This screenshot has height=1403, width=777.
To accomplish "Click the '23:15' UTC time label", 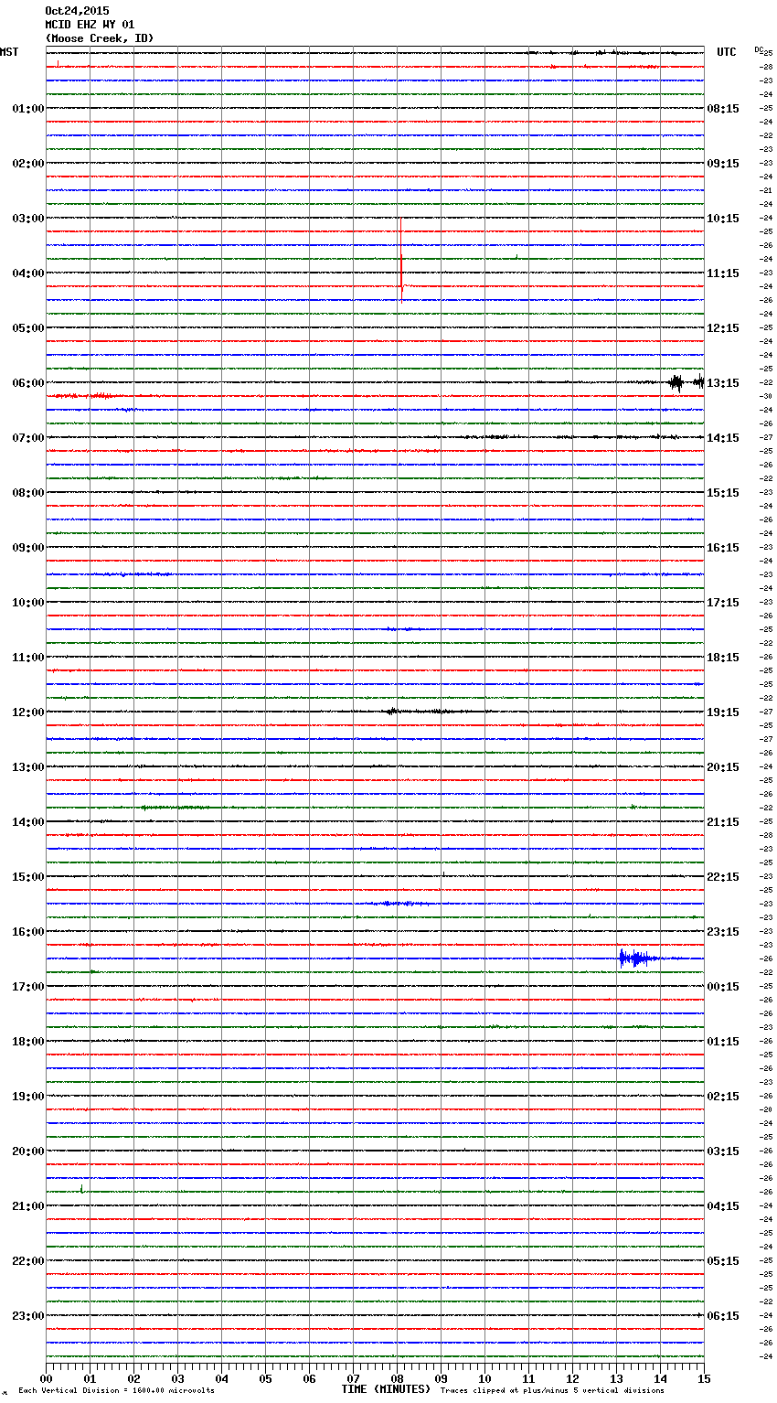I will tap(723, 932).
